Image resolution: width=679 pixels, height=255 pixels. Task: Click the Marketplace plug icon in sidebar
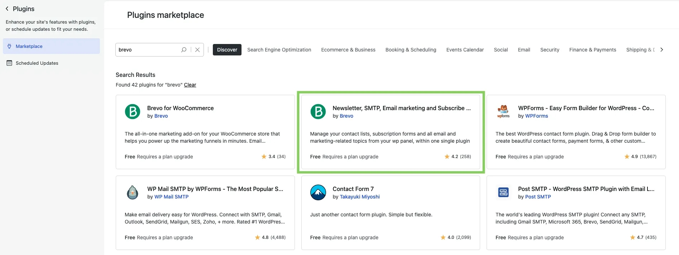9,46
